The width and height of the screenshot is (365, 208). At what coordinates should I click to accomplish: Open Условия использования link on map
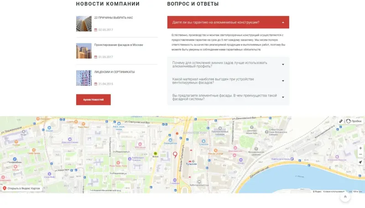(334, 192)
